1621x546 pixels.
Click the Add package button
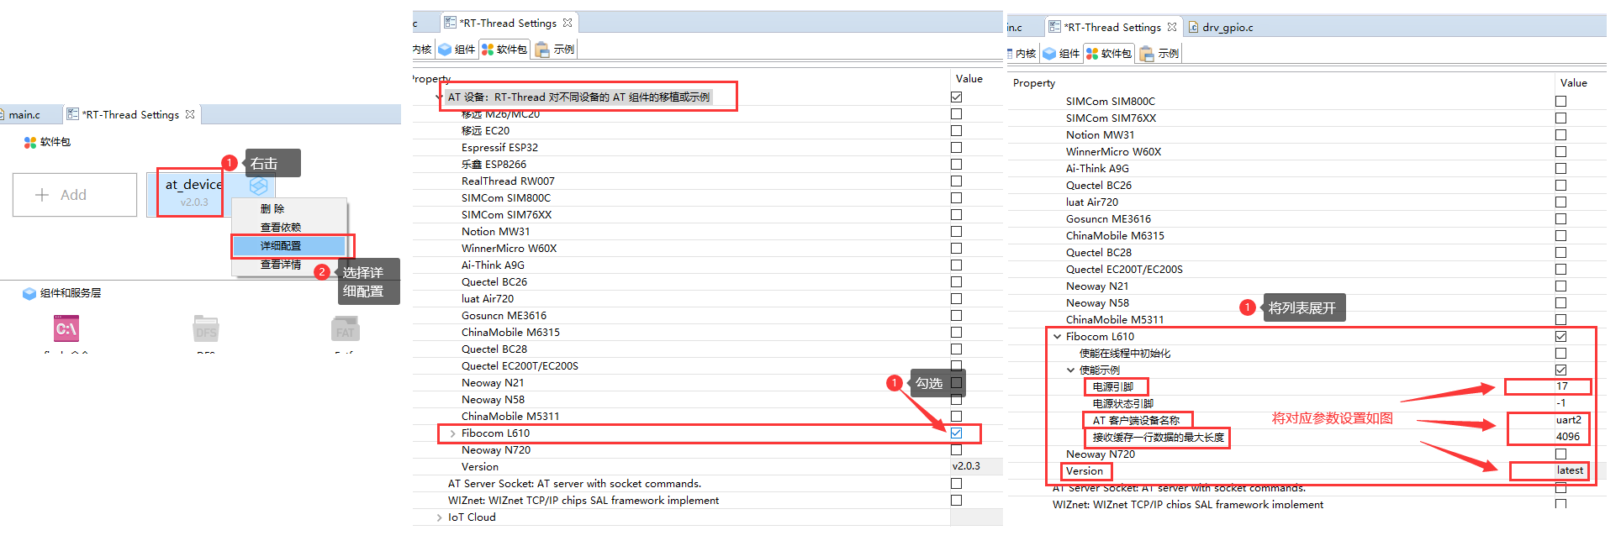click(75, 195)
